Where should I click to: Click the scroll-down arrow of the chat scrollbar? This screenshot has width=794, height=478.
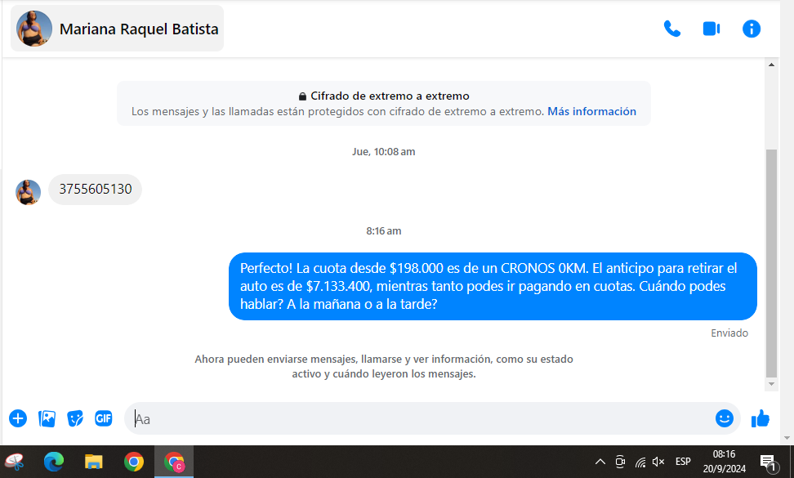(770, 384)
